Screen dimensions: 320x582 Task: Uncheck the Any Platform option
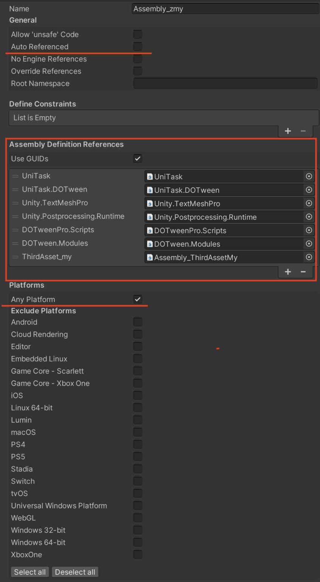tap(138, 299)
